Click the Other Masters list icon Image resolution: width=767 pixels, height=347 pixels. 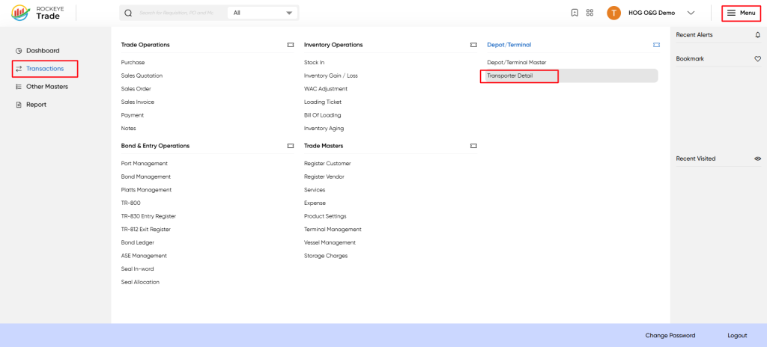[x=19, y=87]
